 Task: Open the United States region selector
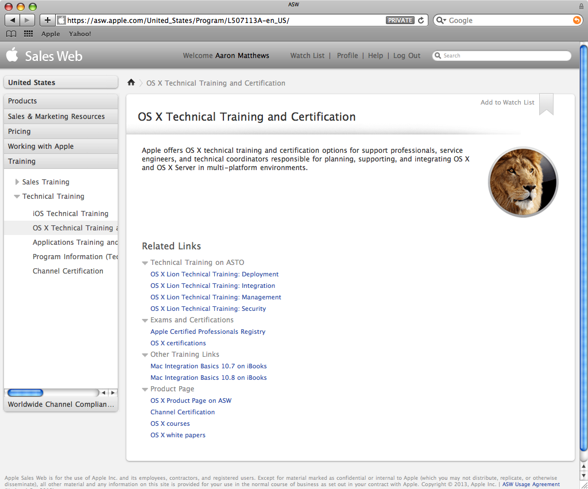tap(61, 82)
